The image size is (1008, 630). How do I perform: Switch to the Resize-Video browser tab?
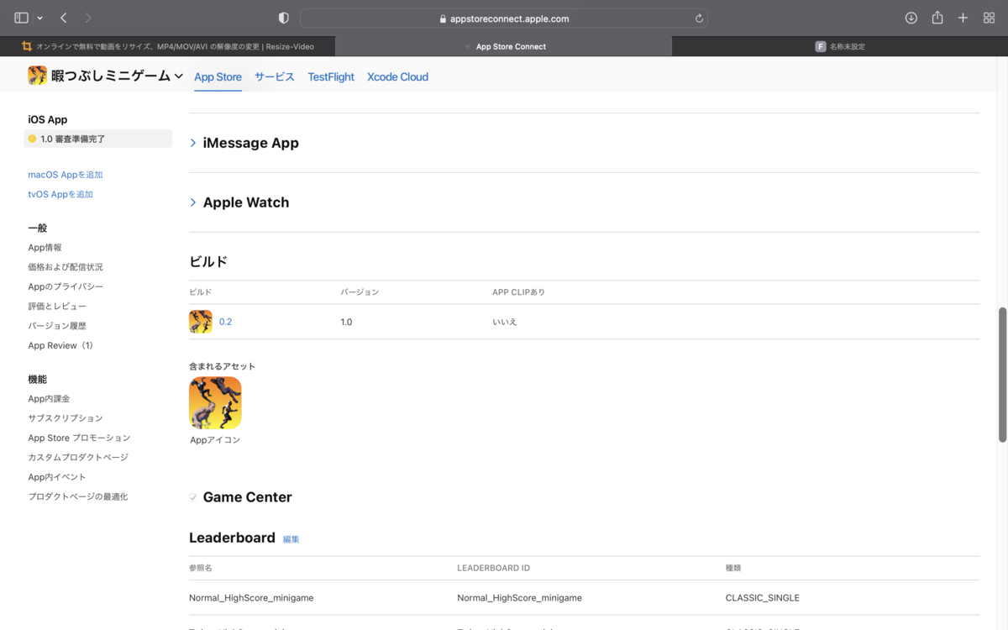pos(168,46)
